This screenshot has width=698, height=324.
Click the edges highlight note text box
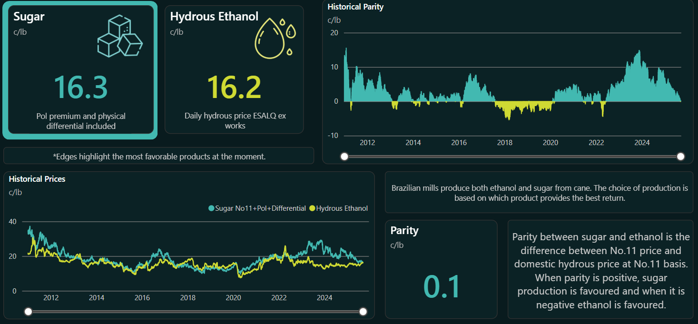coord(158,156)
